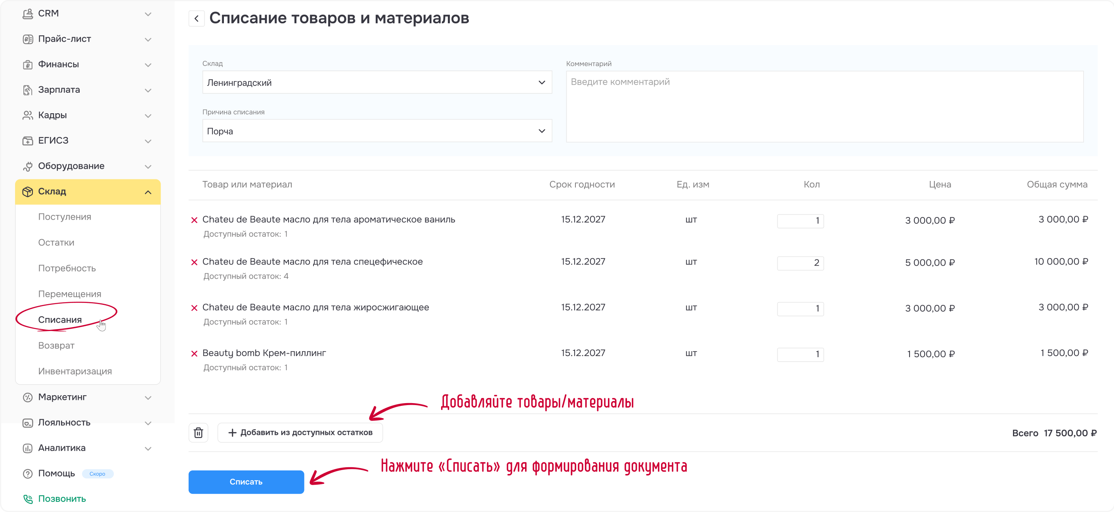This screenshot has height=512, width=1114.
Task: Click the CRM sidebar icon
Action: click(28, 14)
